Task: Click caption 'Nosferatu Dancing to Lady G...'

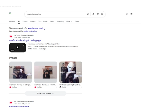Action: tap(70, 85)
